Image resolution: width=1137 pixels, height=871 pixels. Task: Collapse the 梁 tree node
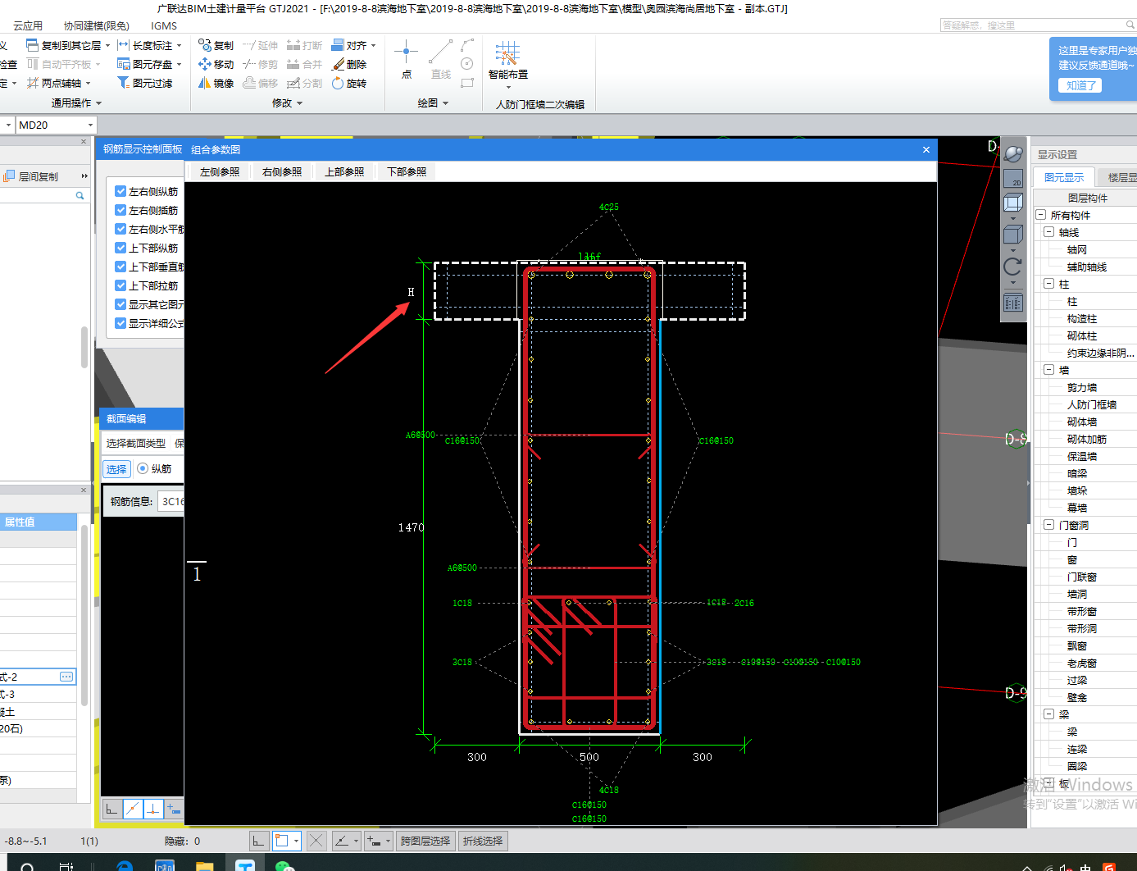click(1048, 714)
